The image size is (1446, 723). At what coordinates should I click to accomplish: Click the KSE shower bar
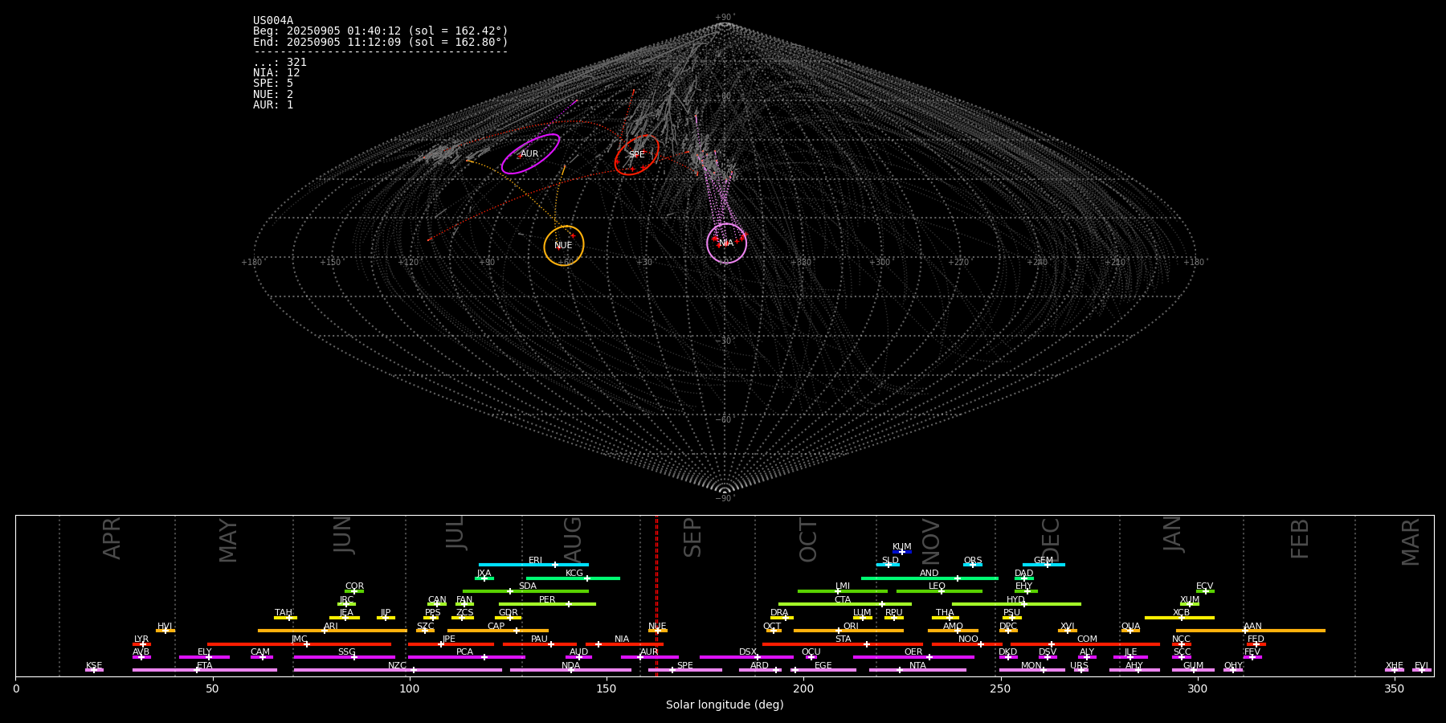point(94,670)
